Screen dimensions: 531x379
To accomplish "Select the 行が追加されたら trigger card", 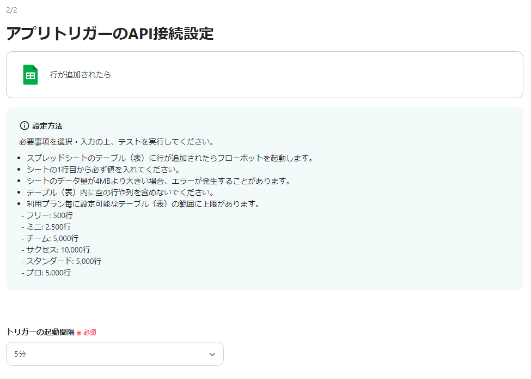I will (x=264, y=74).
